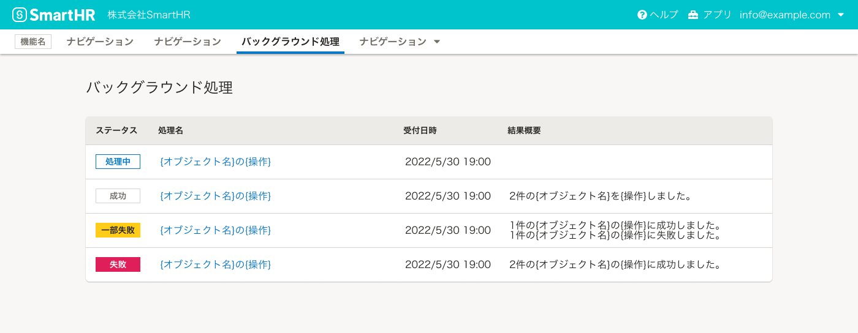Open the 処理中 row operation link

point(215,162)
